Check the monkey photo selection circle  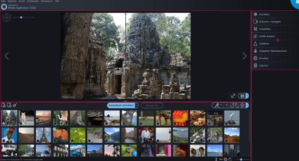[72, 123]
